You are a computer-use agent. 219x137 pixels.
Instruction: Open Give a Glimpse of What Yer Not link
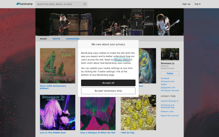click(x=98, y=133)
